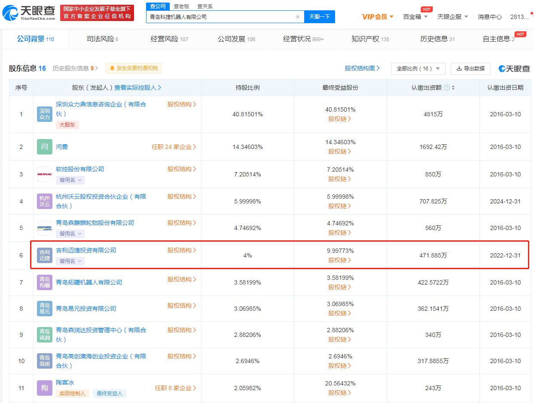The width and height of the screenshot is (534, 403).
Task: Open 青岛易元投资有限公司 company link
Action: (x=86, y=309)
